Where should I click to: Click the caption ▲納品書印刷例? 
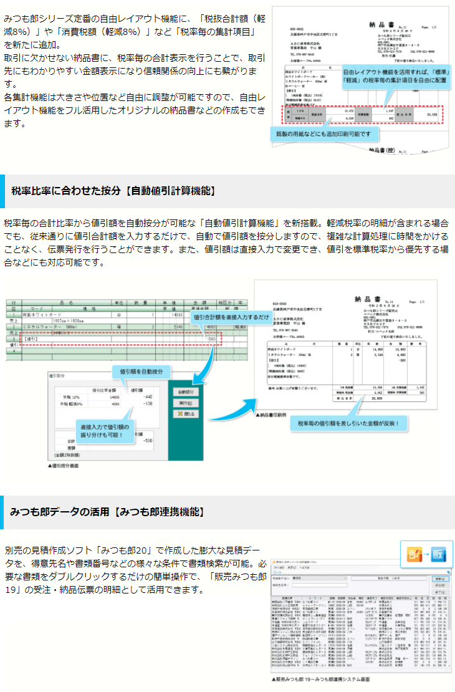click(272, 415)
